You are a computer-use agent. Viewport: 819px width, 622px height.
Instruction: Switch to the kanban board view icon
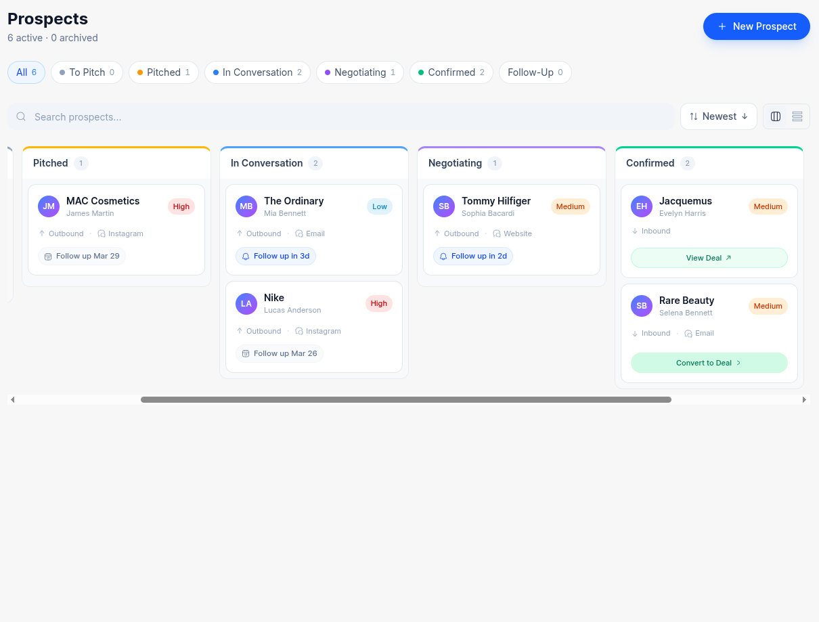(x=775, y=116)
